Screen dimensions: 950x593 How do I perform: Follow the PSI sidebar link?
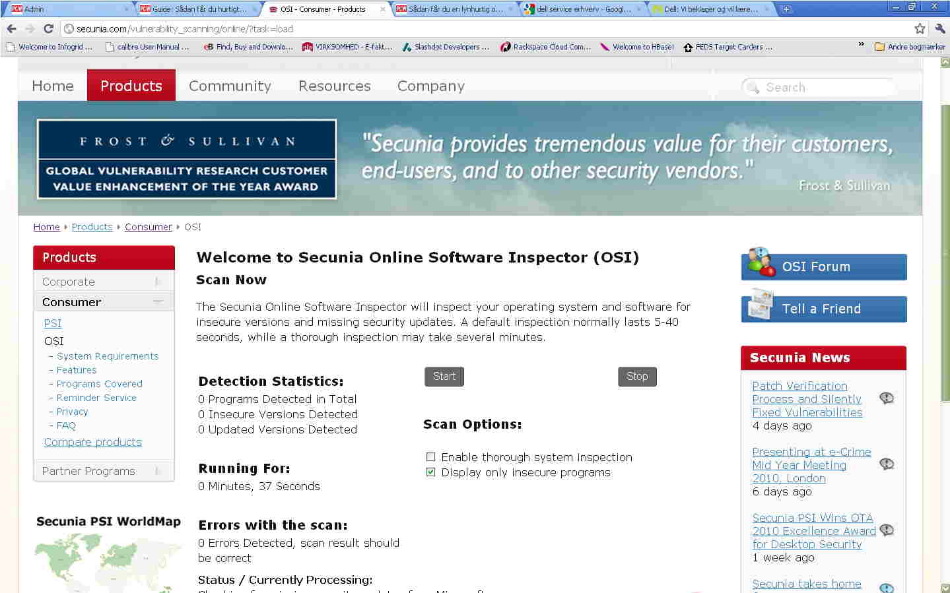(x=53, y=323)
